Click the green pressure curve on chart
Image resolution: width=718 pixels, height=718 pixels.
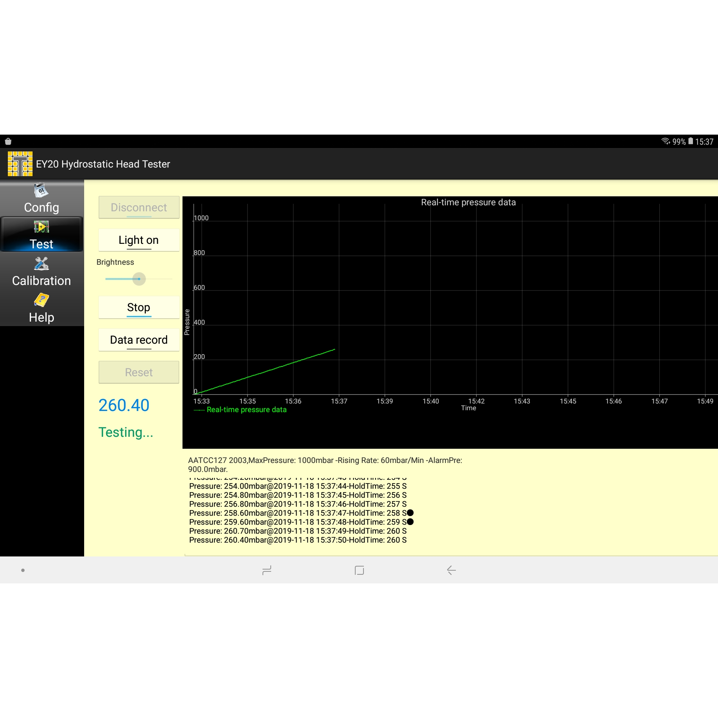click(266, 372)
